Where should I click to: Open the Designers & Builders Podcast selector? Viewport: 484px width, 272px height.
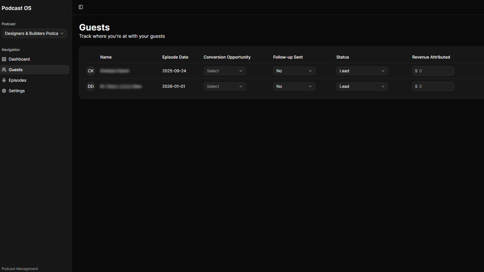(34, 33)
